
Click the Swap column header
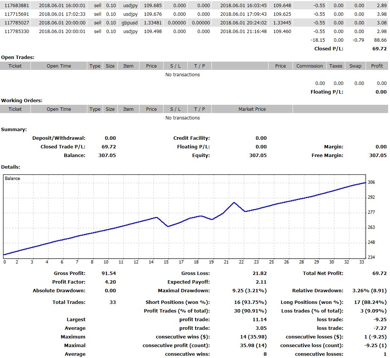[x=355, y=66]
